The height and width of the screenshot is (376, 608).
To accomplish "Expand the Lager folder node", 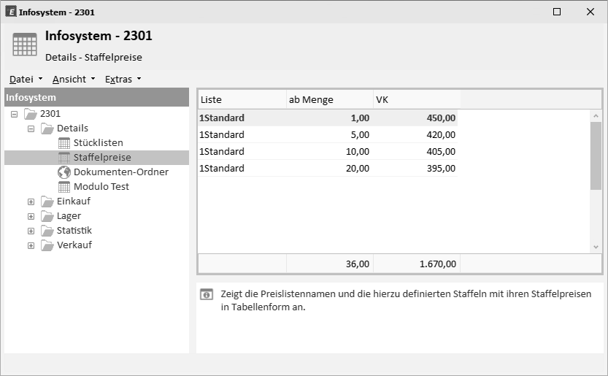I will point(31,217).
